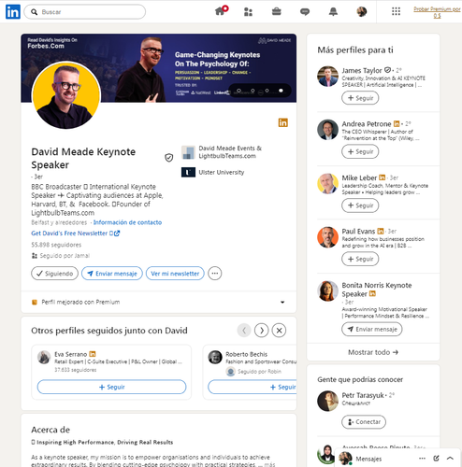Viewport: 462px width, 467px height.
Task: Open David Meade's profile photo
Action: (x=66, y=95)
